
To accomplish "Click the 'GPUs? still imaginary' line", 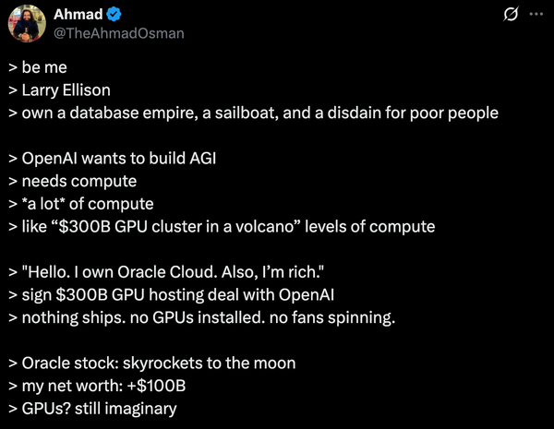I will coord(92,409).
